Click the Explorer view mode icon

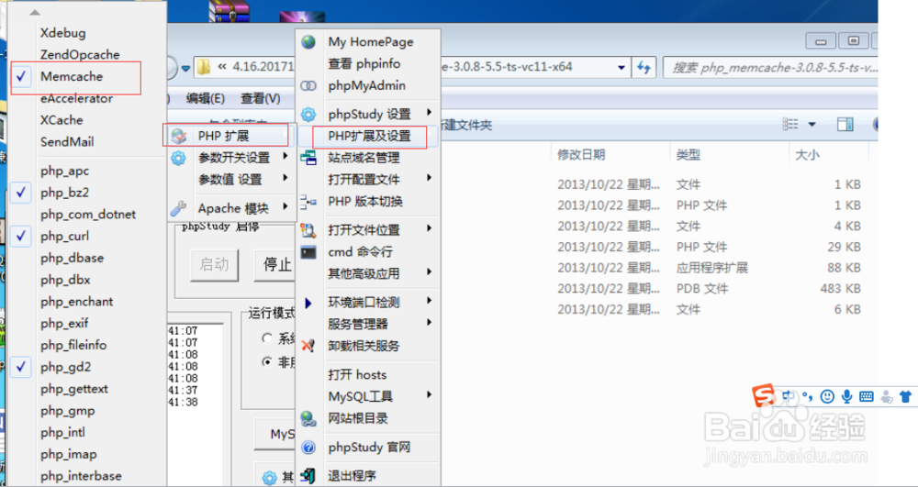(x=791, y=124)
